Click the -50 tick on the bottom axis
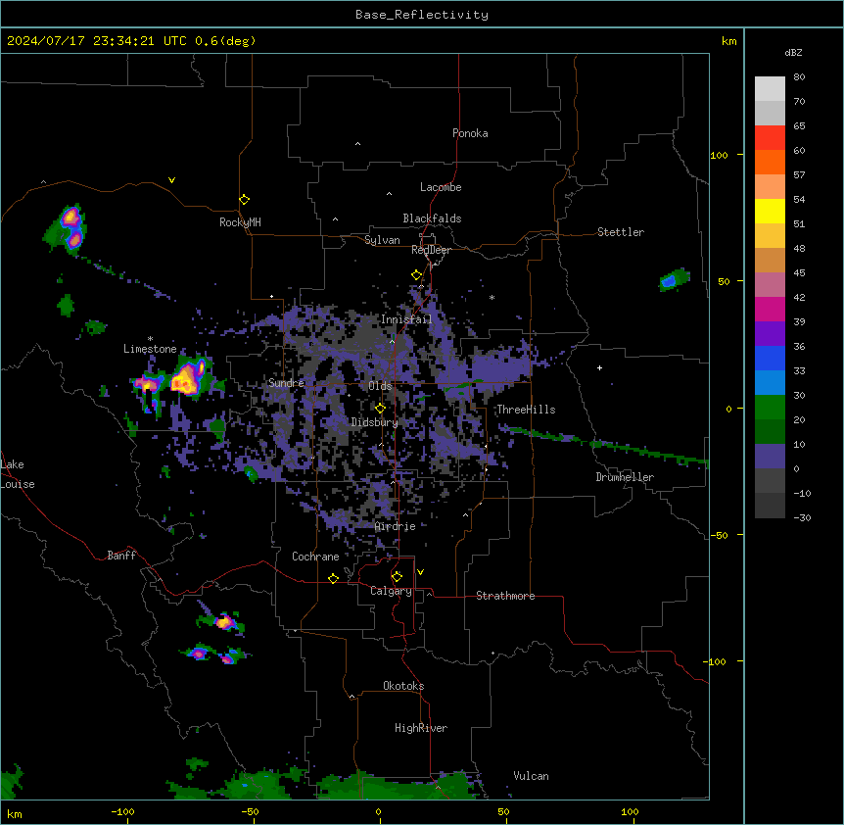The width and height of the screenshot is (844, 825). click(x=250, y=812)
